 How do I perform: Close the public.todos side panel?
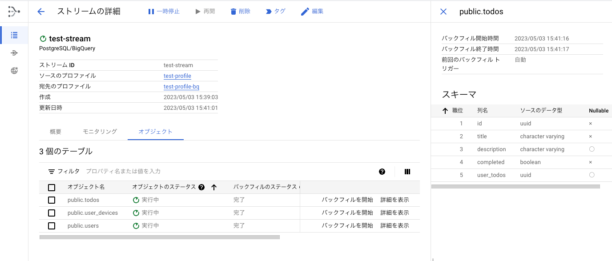tap(443, 12)
